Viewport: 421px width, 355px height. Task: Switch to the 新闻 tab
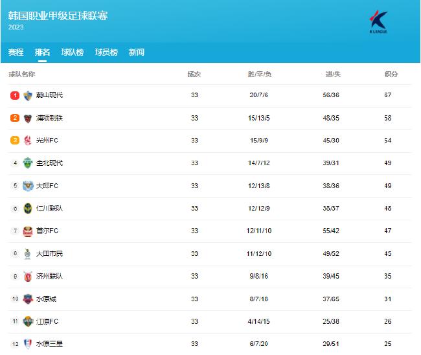click(x=136, y=52)
